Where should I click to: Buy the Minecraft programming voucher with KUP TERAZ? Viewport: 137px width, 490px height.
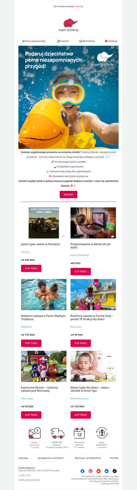[80, 272]
